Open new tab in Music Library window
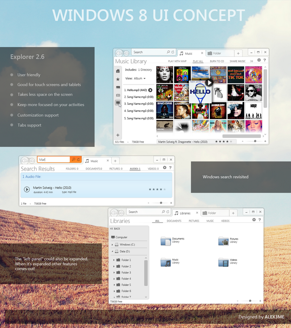Viewport: 291px width, 328px height. [238, 53]
